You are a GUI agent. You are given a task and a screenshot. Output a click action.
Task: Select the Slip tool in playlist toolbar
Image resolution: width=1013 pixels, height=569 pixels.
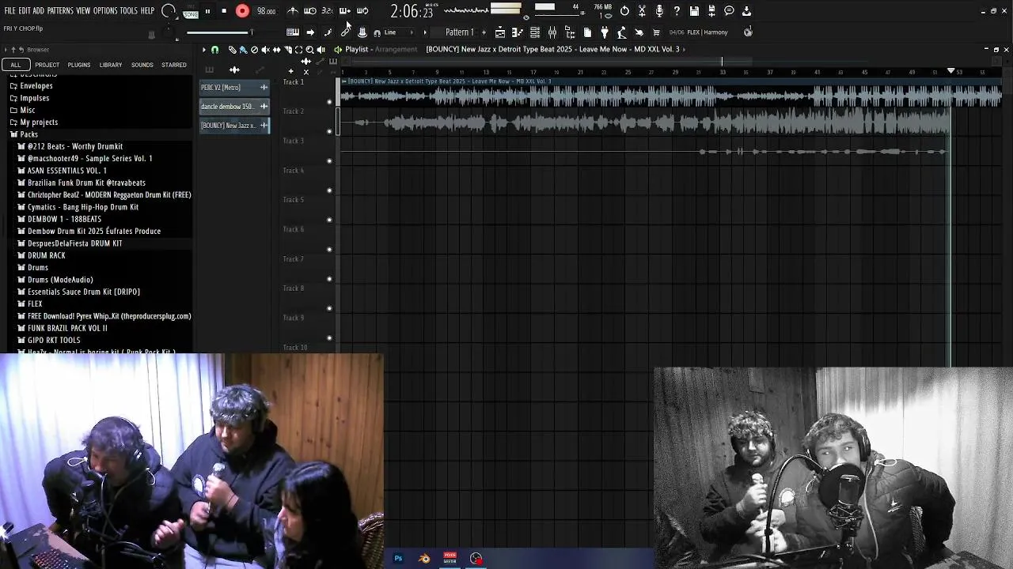click(276, 50)
